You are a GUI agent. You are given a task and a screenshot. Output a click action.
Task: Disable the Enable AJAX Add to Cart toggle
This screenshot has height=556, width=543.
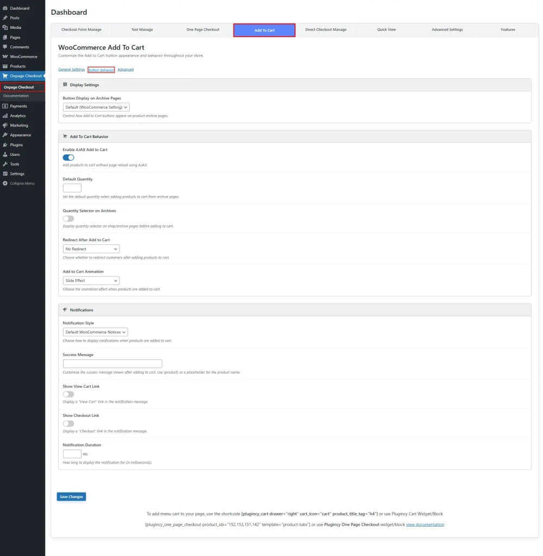pyautogui.click(x=68, y=157)
